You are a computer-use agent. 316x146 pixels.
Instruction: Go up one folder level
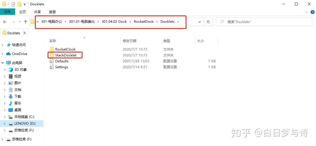pos(26,22)
